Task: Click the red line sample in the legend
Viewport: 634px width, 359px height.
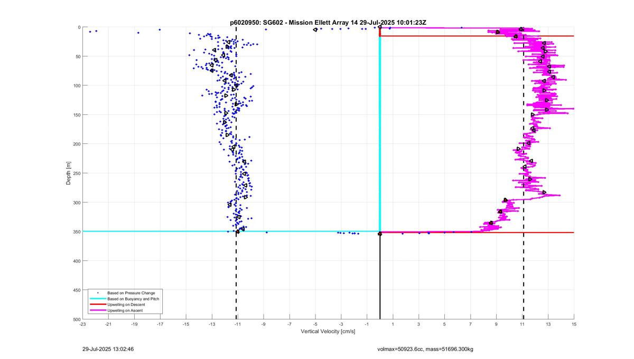Action: click(x=98, y=305)
